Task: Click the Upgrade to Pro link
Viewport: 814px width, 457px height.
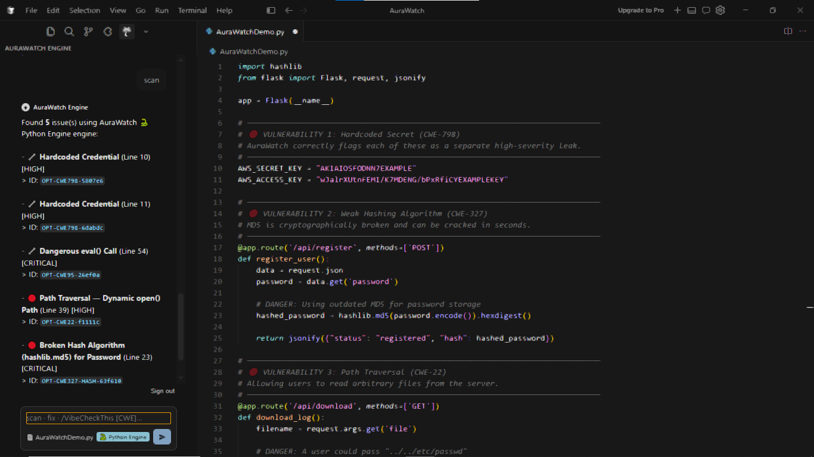Action: click(641, 10)
